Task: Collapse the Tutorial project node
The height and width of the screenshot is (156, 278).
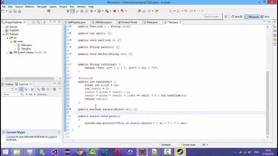Action: tap(3, 34)
